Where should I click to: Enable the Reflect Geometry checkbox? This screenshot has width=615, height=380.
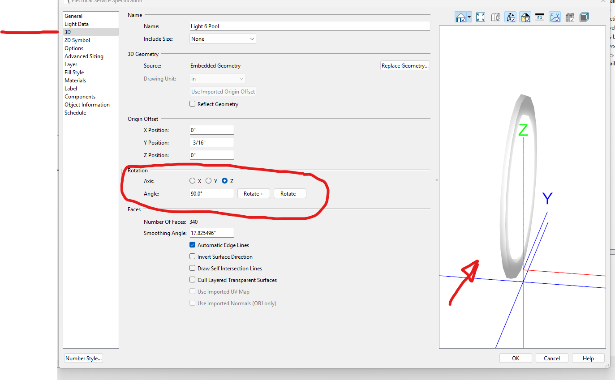(193, 104)
